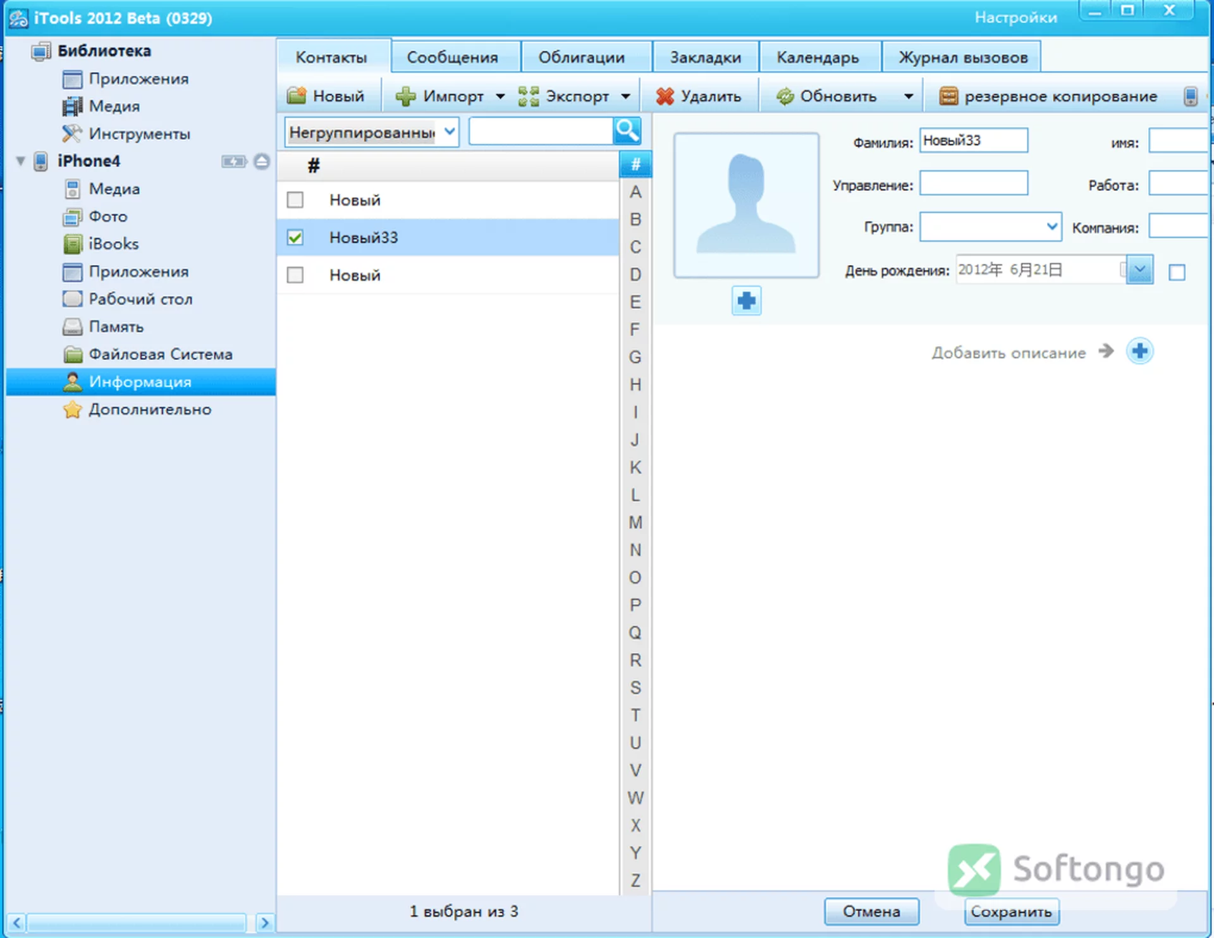The width and height of the screenshot is (1214, 938).
Task: Jump to letter M in the index
Action: coord(635,522)
